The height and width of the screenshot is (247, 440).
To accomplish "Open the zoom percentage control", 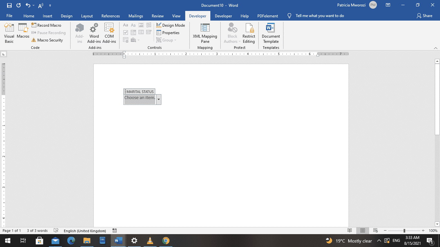I will tap(433, 231).
